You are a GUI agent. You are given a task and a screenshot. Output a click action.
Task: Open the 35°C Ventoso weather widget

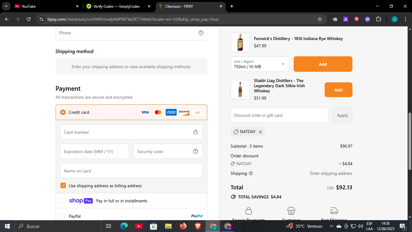pyautogui.click(x=304, y=226)
